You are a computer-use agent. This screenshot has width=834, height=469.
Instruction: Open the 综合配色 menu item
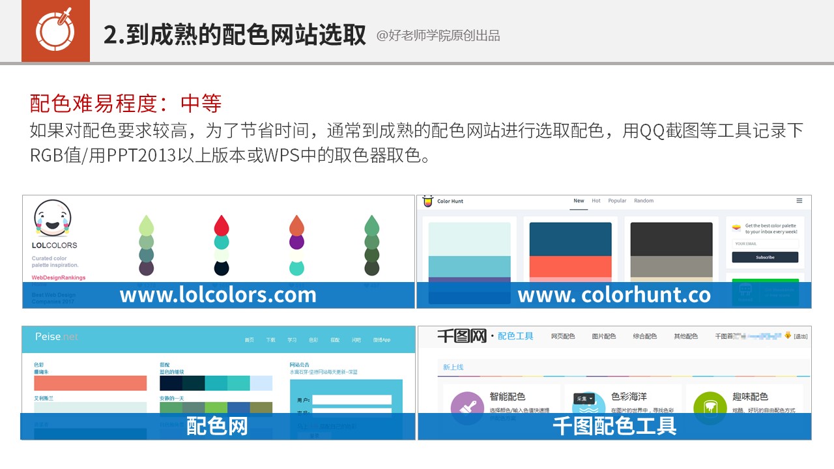click(x=645, y=336)
